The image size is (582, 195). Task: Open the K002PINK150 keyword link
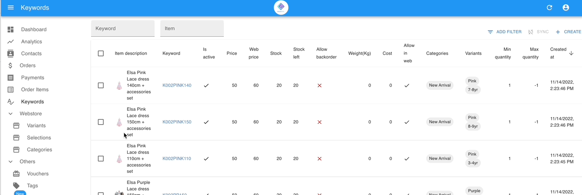[x=177, y=122]
